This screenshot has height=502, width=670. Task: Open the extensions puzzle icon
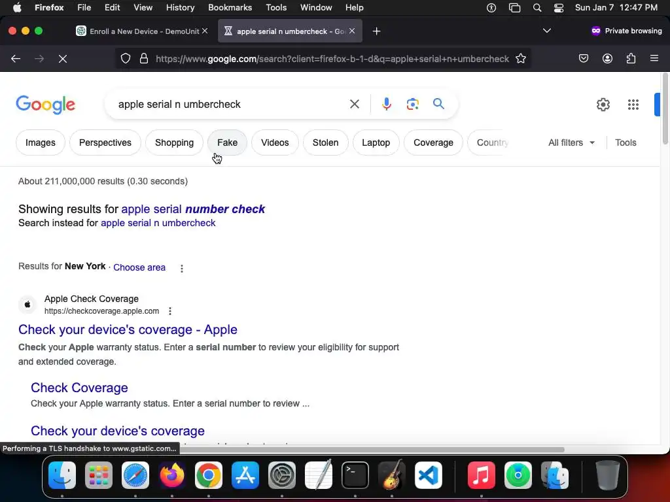(x=631, y=58)
